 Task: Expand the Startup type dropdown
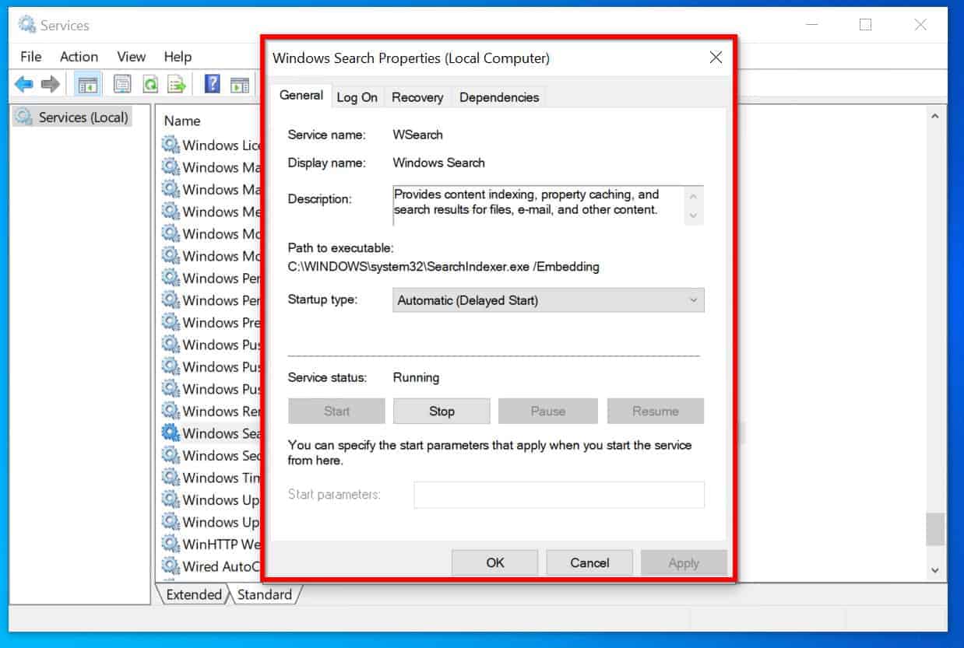click(x=548, y=300)
